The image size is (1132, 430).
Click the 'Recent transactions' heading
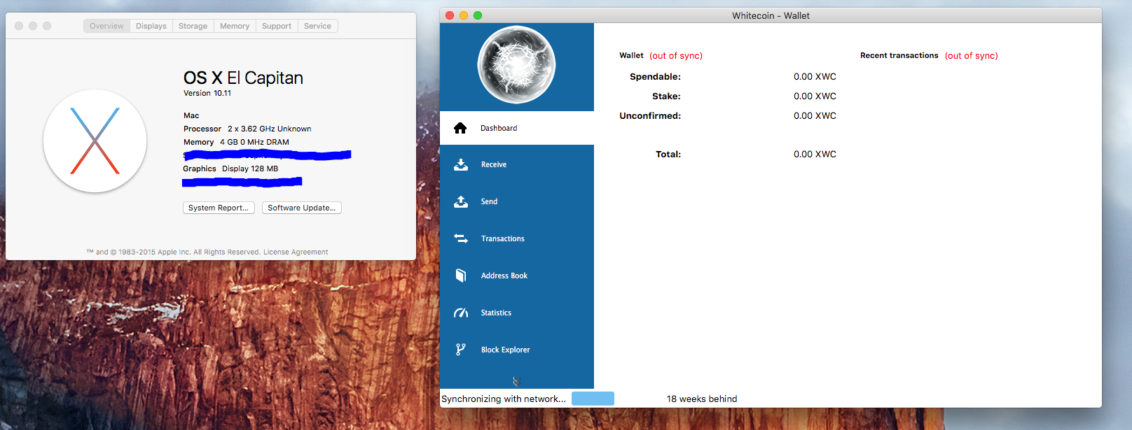[x=899, y=55]
